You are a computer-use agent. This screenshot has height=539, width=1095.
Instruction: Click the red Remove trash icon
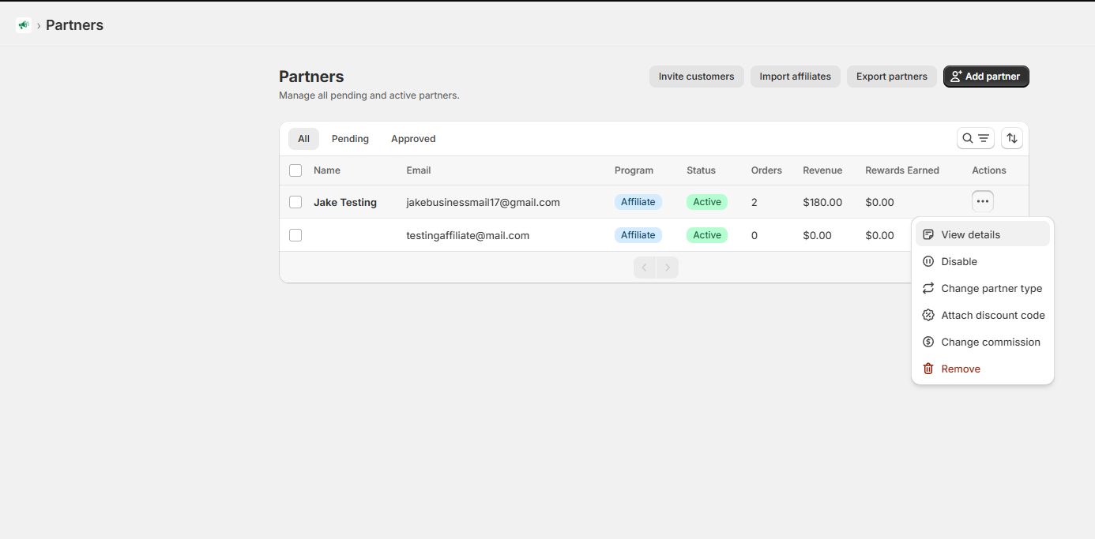(x=928, y=369)
